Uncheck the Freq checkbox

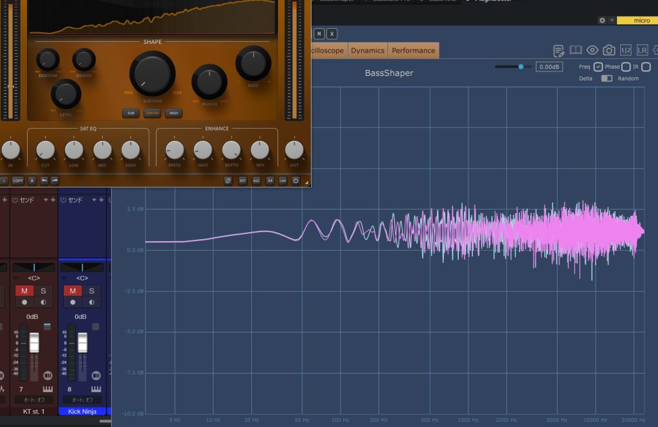tap(598, 67)
